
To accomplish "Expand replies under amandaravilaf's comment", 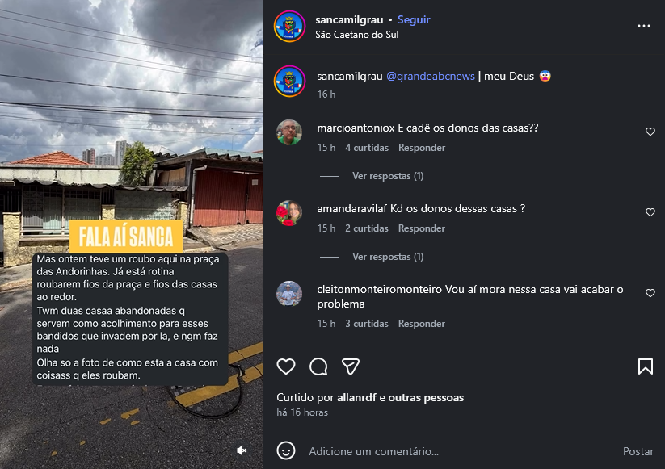I will pos(388,257).
